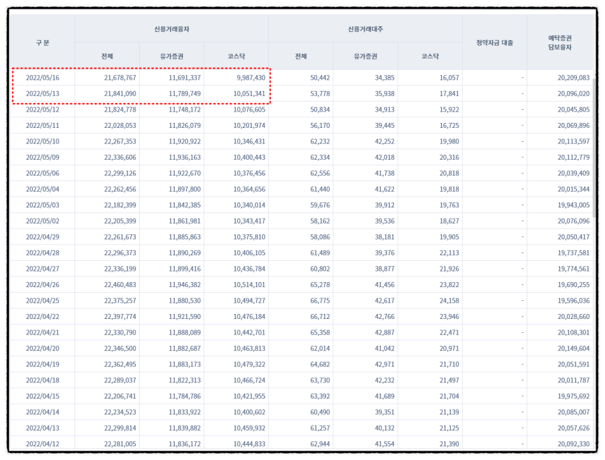Select the date cell 2022/04/13

coord(43,428)
